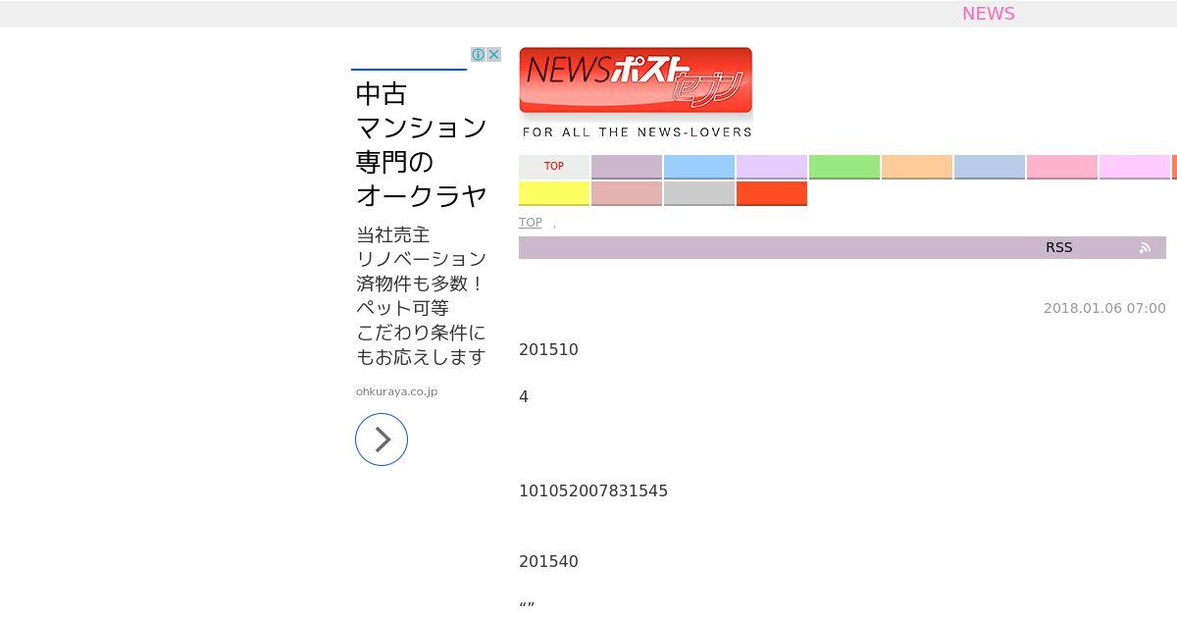The image size is (1177, 618).
Task: Select the TOP navigation tab
Action: click(554, 167)
